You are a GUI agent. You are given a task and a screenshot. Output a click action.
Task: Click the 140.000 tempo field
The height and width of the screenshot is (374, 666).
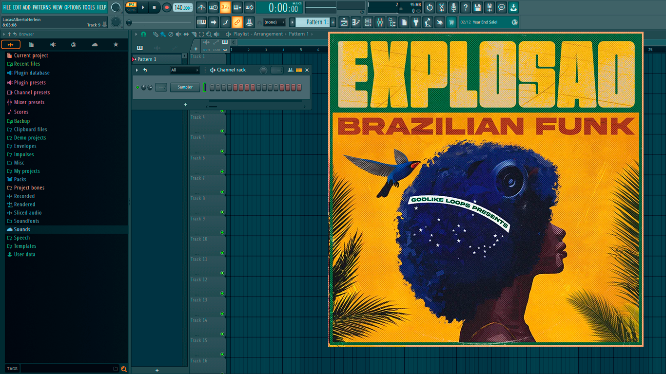coord(182,7)
